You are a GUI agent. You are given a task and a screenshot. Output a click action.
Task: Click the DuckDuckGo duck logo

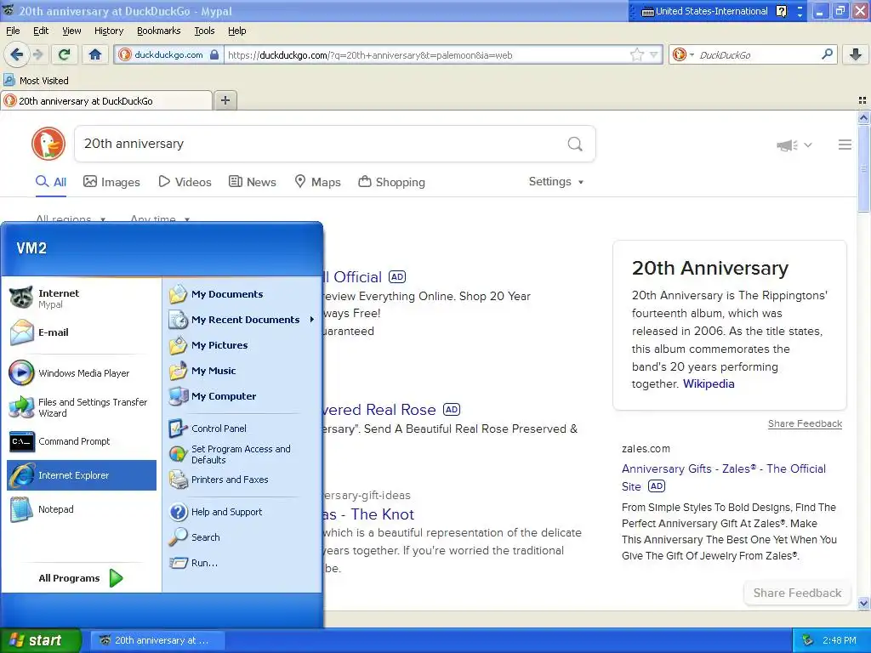click(x=48, y=144)
